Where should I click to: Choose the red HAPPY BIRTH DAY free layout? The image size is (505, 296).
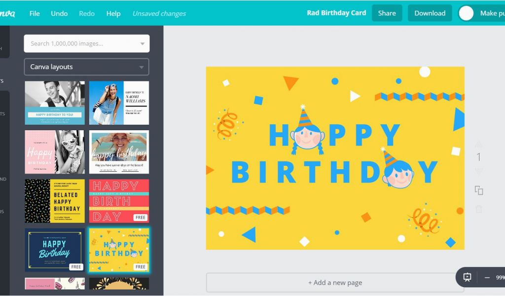coord(119,201)
